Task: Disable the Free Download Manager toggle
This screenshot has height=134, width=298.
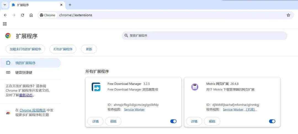Action: 173,121
